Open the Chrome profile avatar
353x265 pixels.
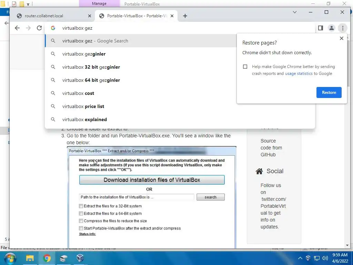tap(331, 28)
